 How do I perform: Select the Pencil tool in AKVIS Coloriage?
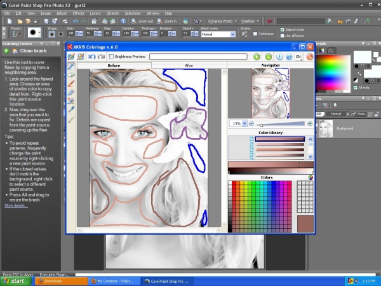tap(71, 66)
